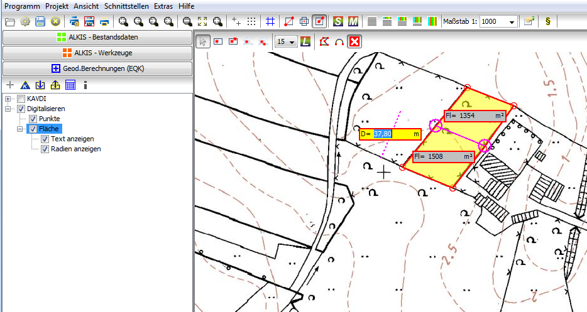Click the hand-over-window icon

(x=529, y=22)
